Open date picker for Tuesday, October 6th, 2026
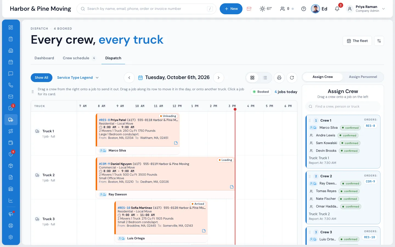Screen dimensions: 395x247 pyautogui.click(x=174, y=78)
